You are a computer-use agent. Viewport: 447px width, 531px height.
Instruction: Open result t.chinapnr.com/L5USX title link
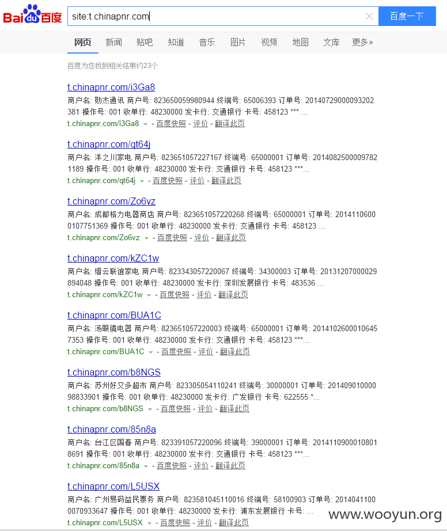pyautogui.click(x=113, y=486)
